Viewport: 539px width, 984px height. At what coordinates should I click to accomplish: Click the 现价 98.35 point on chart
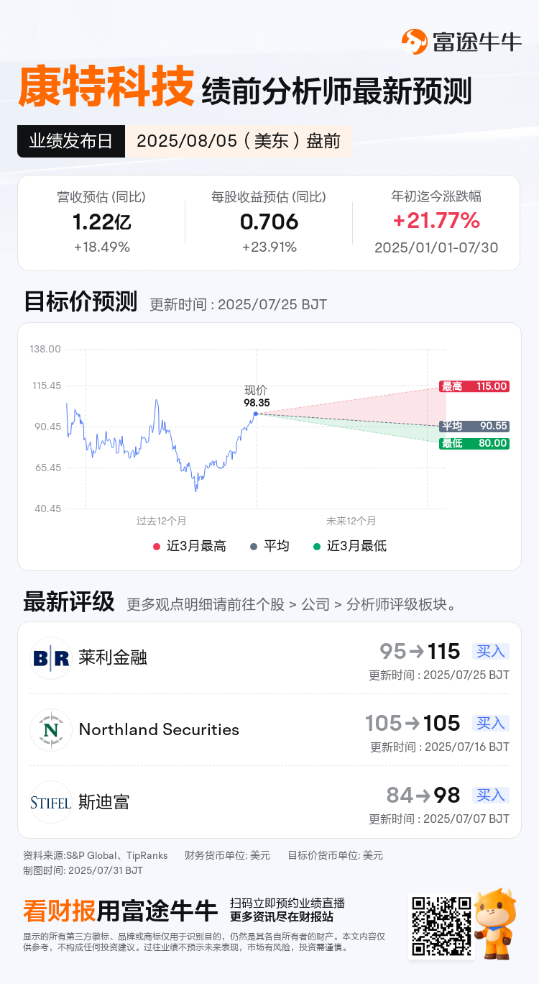tap(256, 414)
